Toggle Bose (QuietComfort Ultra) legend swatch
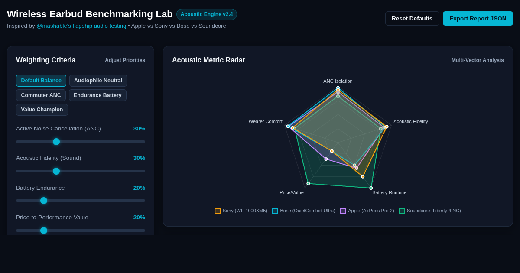 point(275,211)
